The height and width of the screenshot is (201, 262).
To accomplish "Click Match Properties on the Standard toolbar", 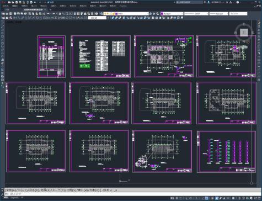I will point(40,14).
